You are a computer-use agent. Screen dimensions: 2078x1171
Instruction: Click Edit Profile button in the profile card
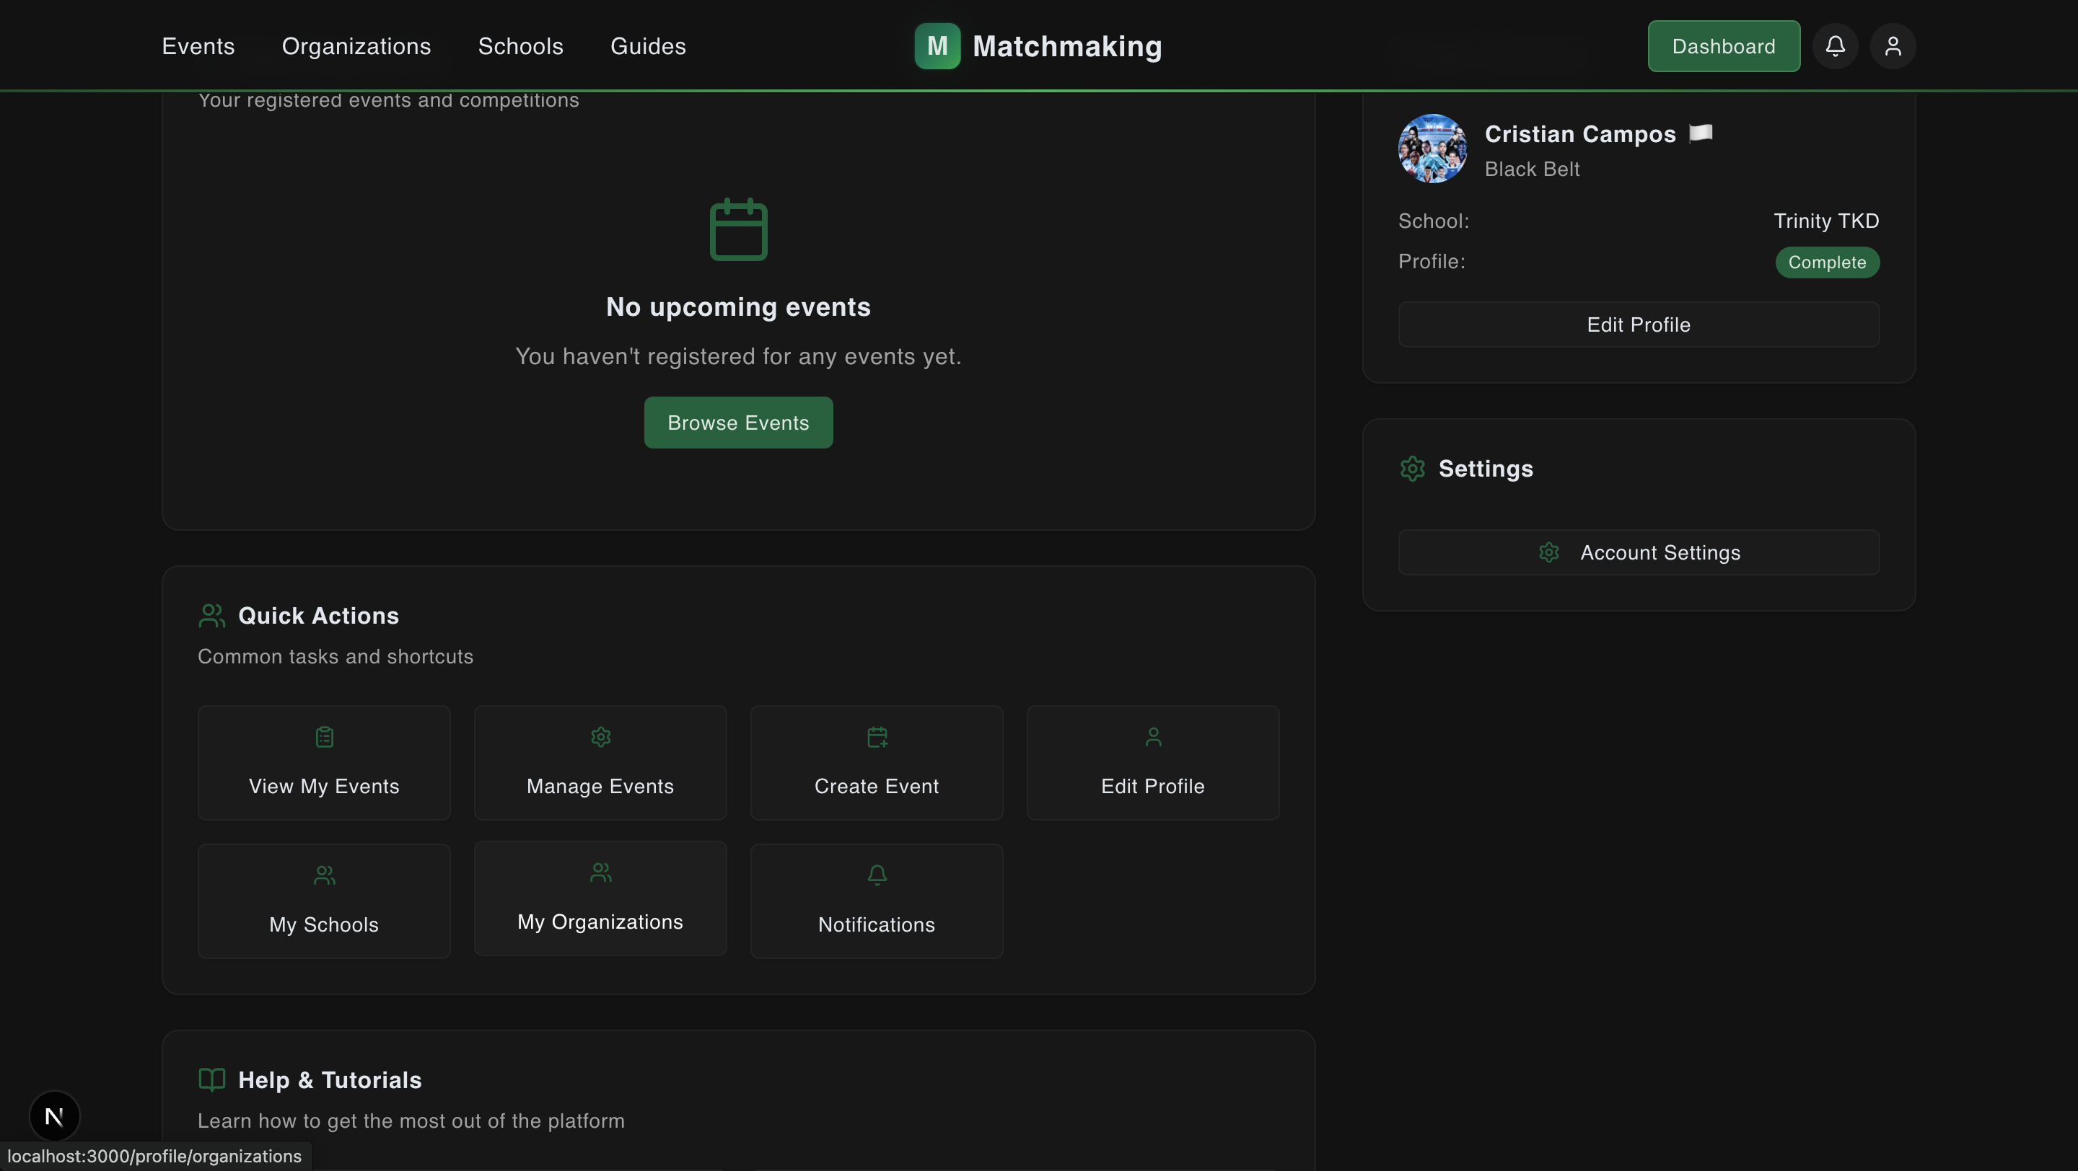click(1639, 324)
